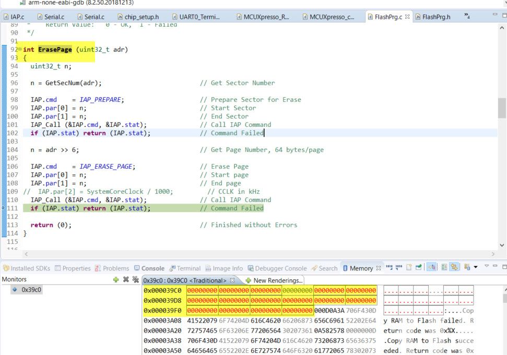Remove all memory monitors
Image resolution: width=507 pixels, height=355 pixels.
pyautogui.click(x=136, y=280)
